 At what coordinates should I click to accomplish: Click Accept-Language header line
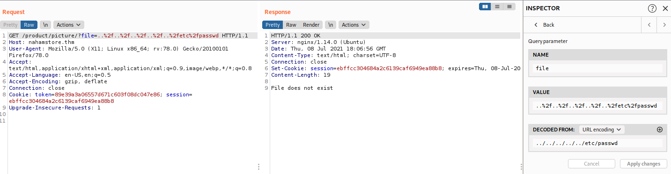click(60, 75)
